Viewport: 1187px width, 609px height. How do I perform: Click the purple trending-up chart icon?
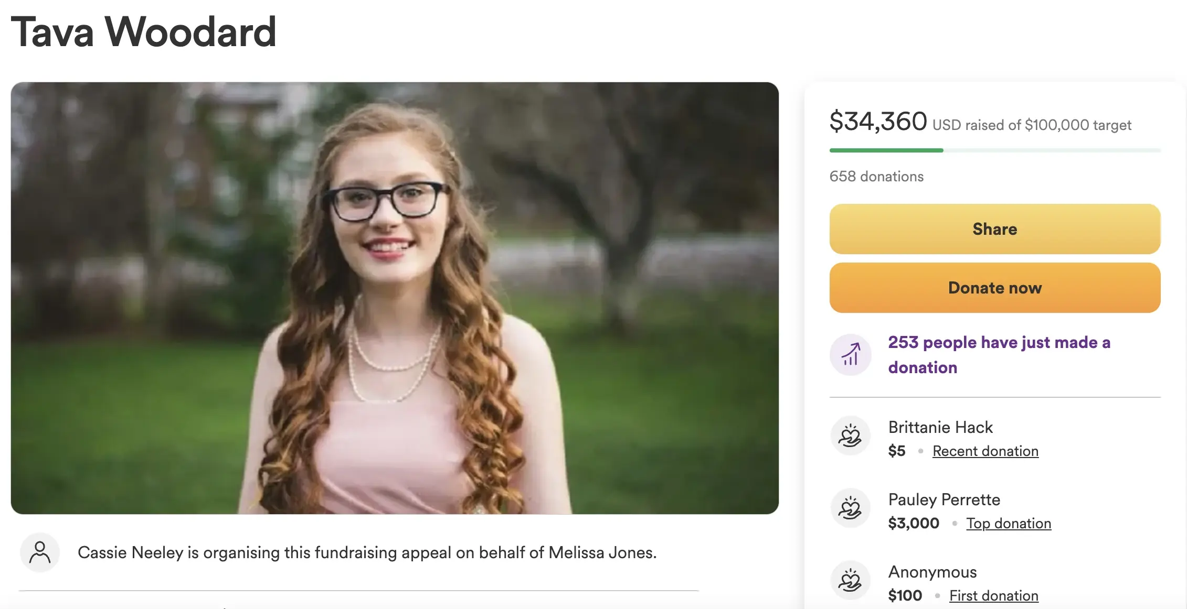click(x=851, y=355)
